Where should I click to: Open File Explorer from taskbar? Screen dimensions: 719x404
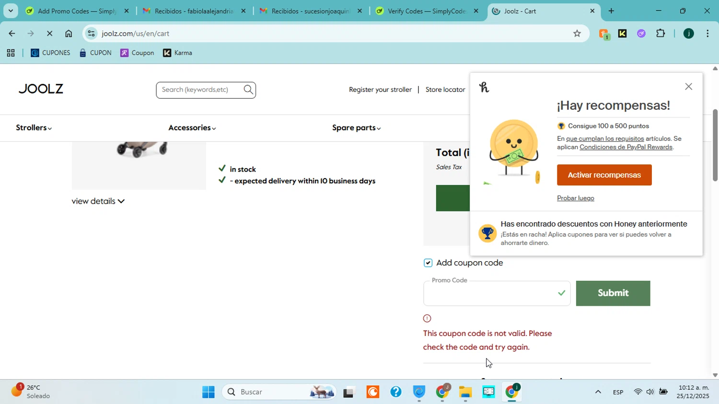[x=465, y=392]
